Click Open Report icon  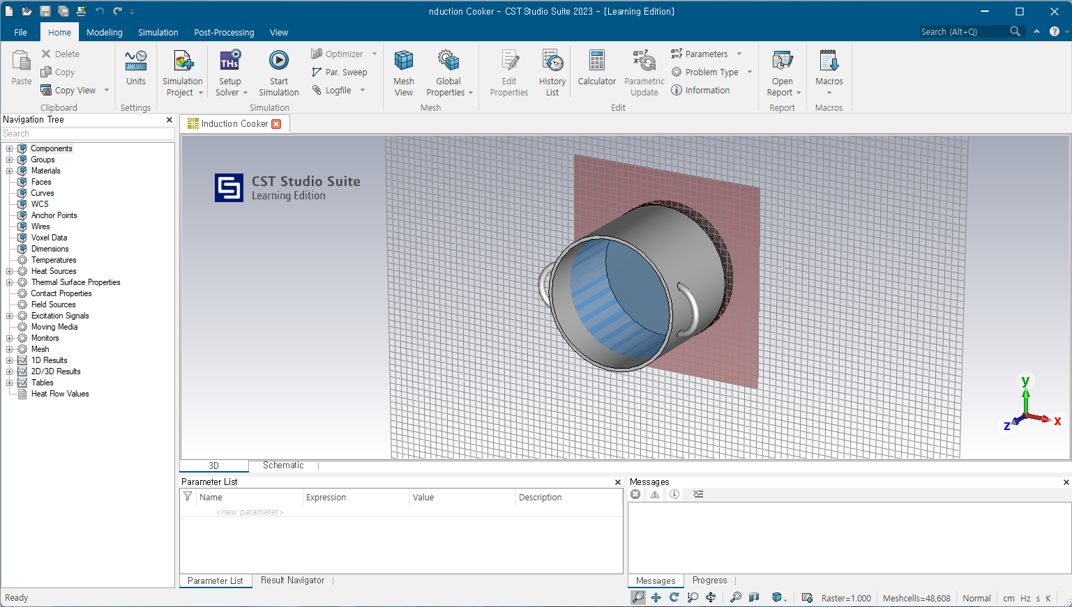(783, 61)
